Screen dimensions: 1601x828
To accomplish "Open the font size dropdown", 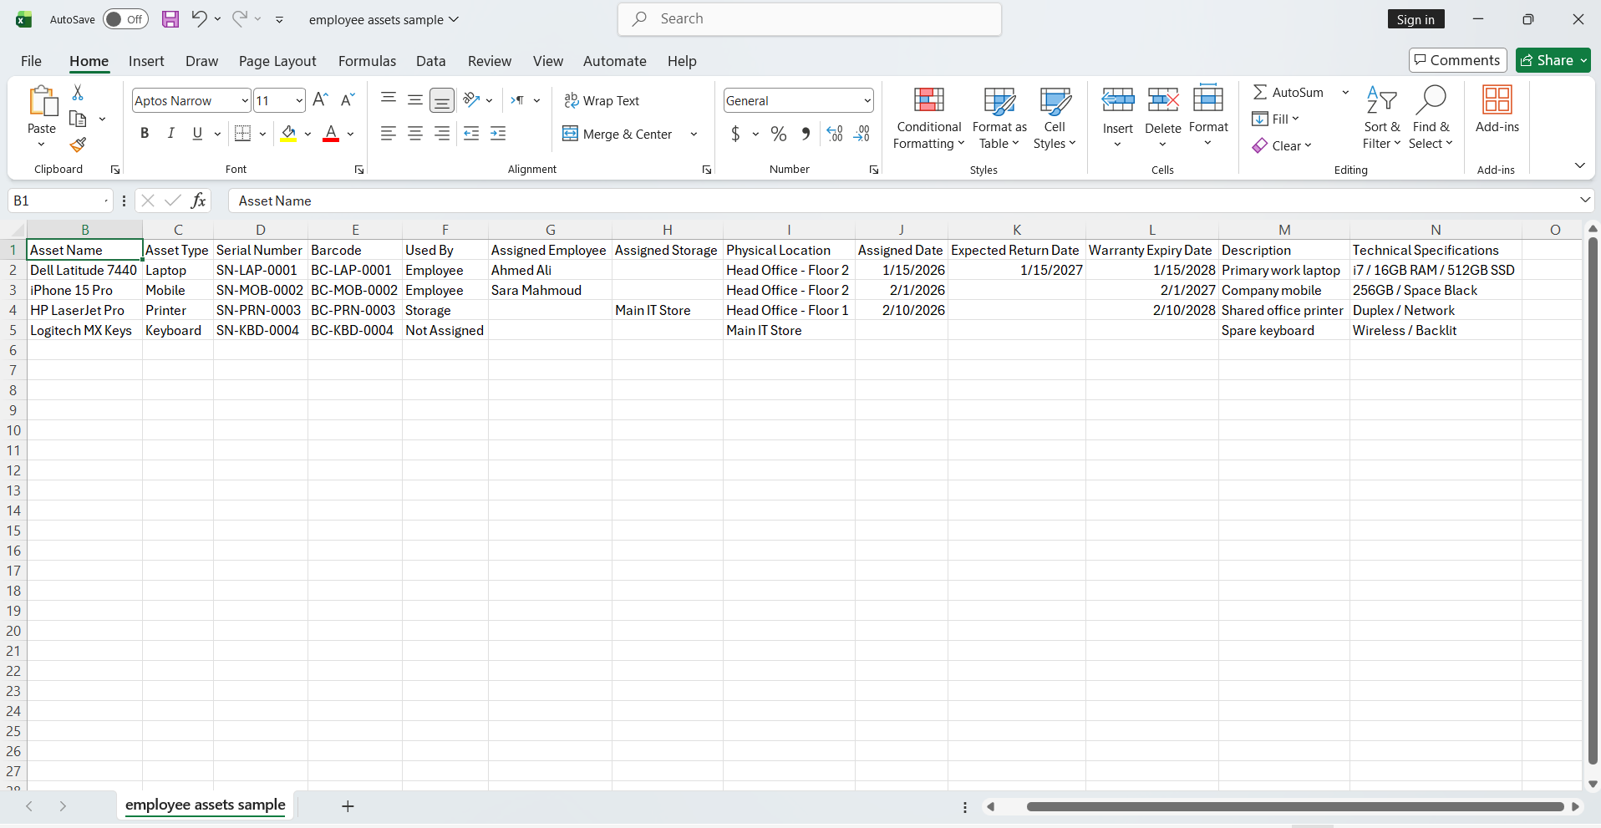I will pos(299,101).
